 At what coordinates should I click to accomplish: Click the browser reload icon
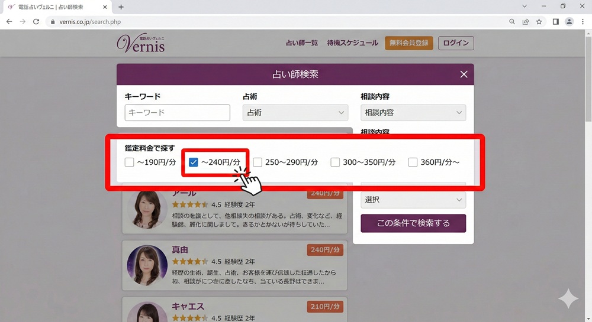pos(36,22)
